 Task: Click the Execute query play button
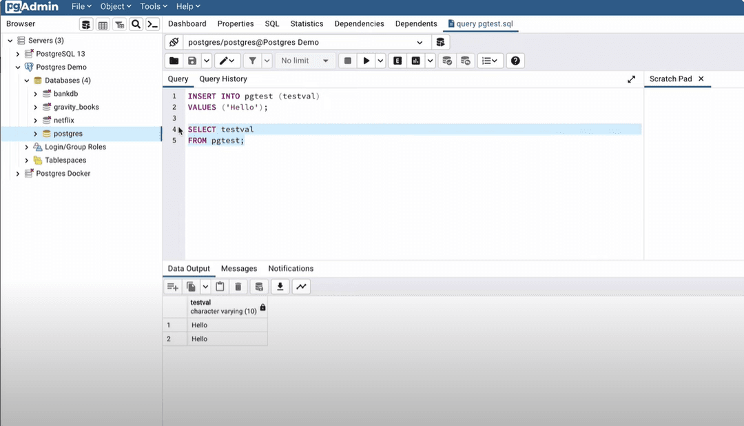click(x=366, y=61)
